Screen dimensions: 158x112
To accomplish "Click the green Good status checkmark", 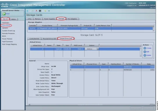I will click(x=4, y=14).
